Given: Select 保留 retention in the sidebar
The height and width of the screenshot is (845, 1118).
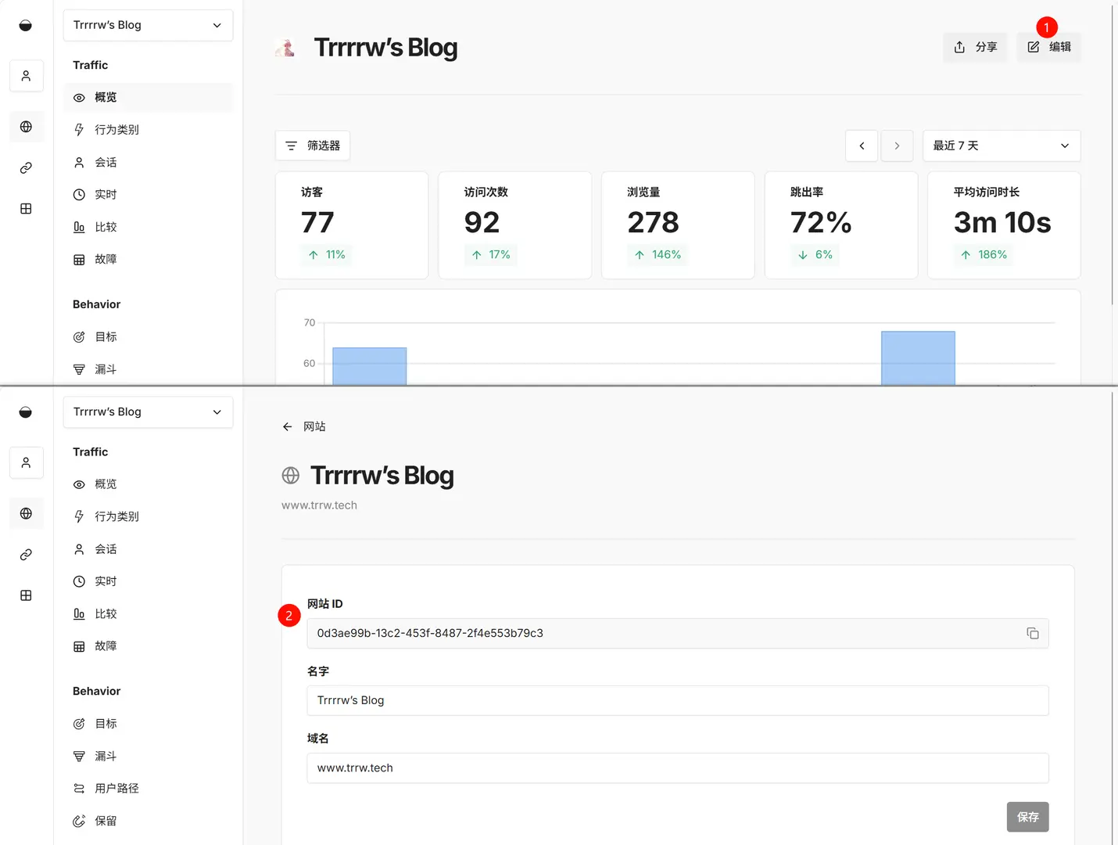Looking at the screenshot, I should (x=106, y=821).
